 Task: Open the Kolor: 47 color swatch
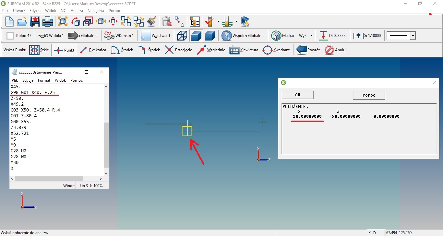pos(10,36)
